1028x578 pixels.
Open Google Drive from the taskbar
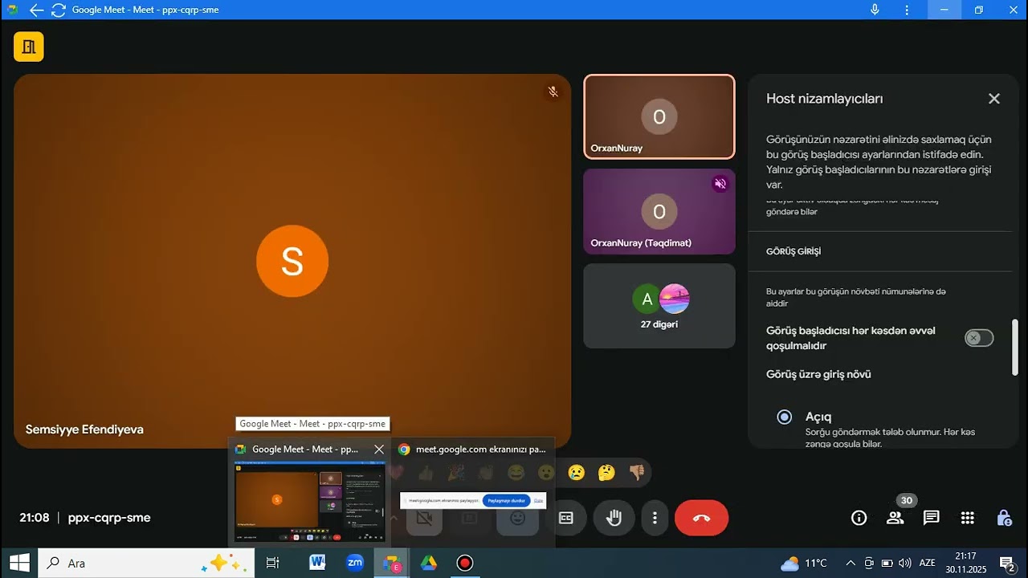[429, 563]
